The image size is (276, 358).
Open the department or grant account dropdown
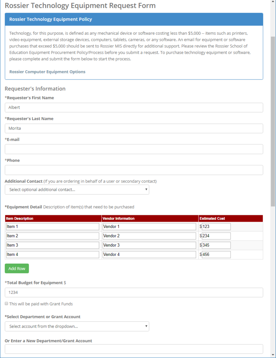[x=77, y=326]
